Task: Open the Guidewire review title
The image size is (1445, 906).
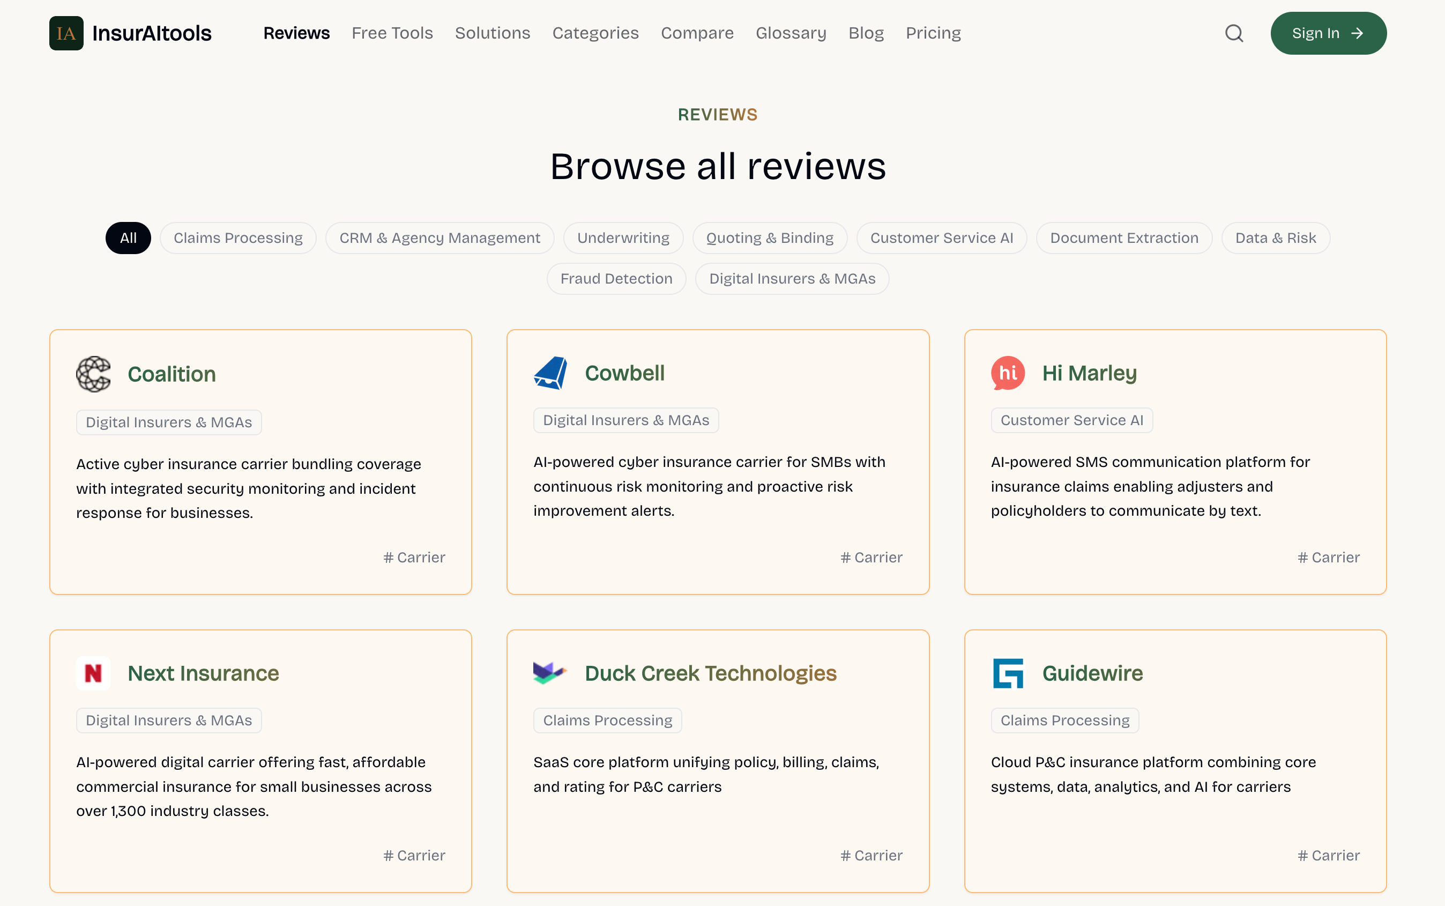Action: (1092, 673)
